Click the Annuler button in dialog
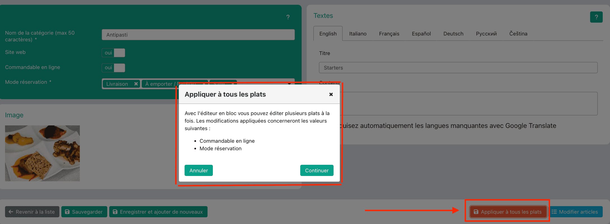Image resolution: width=610 pixels, height=224 pixels. pos(199,170)
